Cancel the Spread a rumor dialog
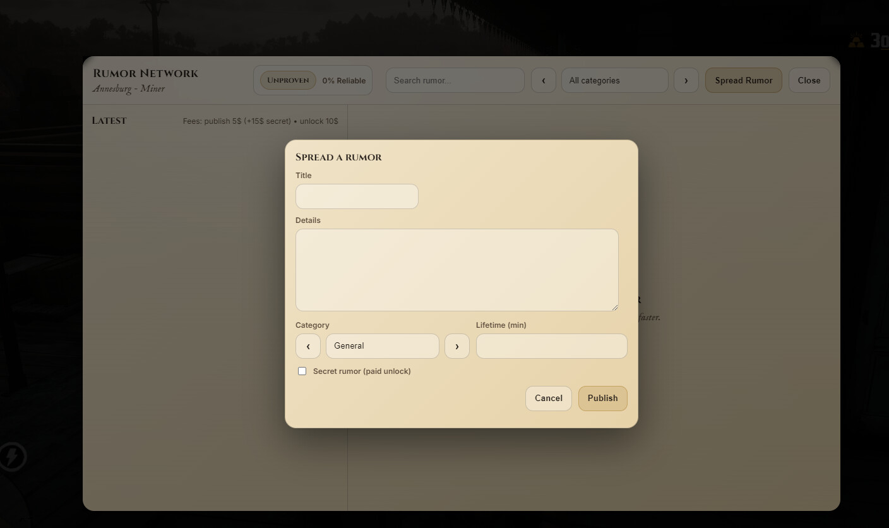 [x=549, y=399]
